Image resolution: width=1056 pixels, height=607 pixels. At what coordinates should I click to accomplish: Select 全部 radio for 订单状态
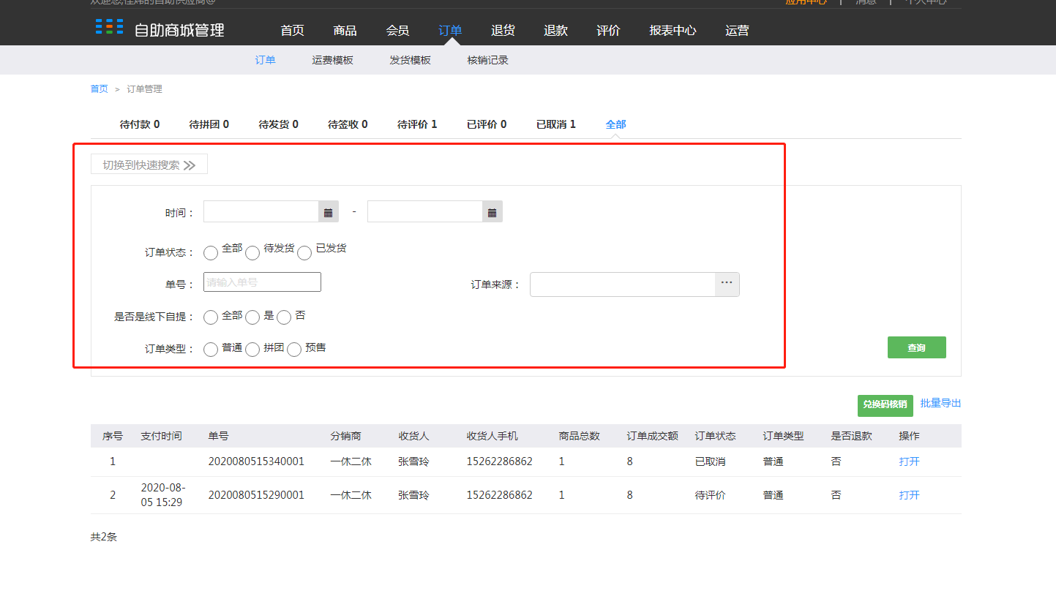[x=211, y=253]
